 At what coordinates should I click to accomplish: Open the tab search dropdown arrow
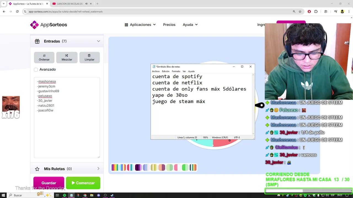coord(4,4)
